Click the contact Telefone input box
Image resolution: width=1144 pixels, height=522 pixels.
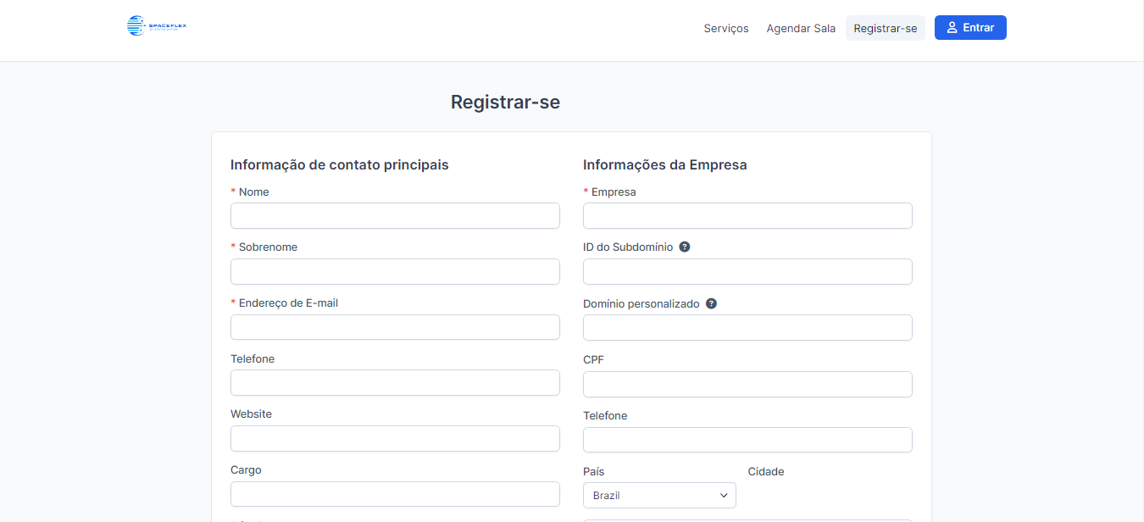[x=395, y=383]
